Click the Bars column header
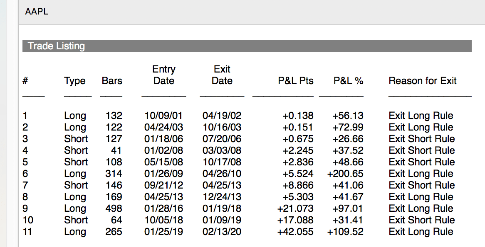This screenshot has height=247, width=485. 112,81
